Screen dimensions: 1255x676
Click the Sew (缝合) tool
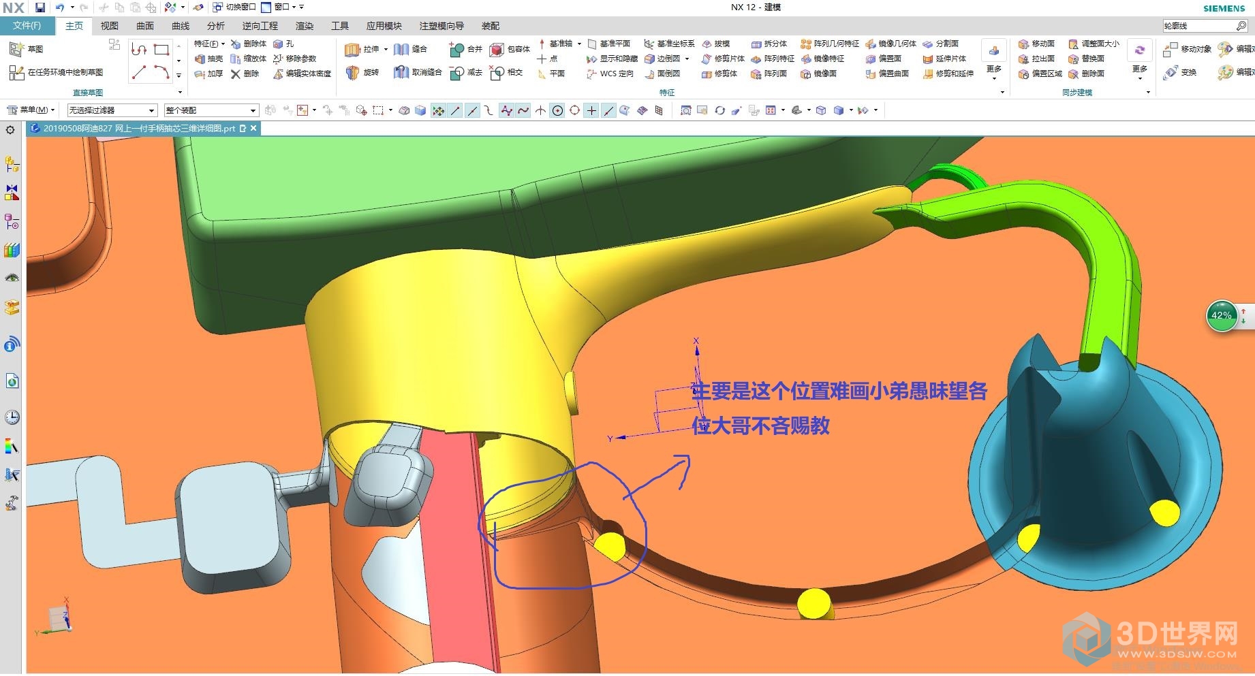(410, 49)
